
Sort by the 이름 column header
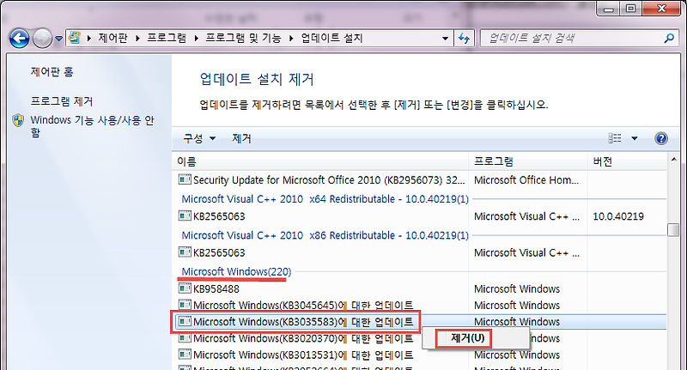point(320,161)
